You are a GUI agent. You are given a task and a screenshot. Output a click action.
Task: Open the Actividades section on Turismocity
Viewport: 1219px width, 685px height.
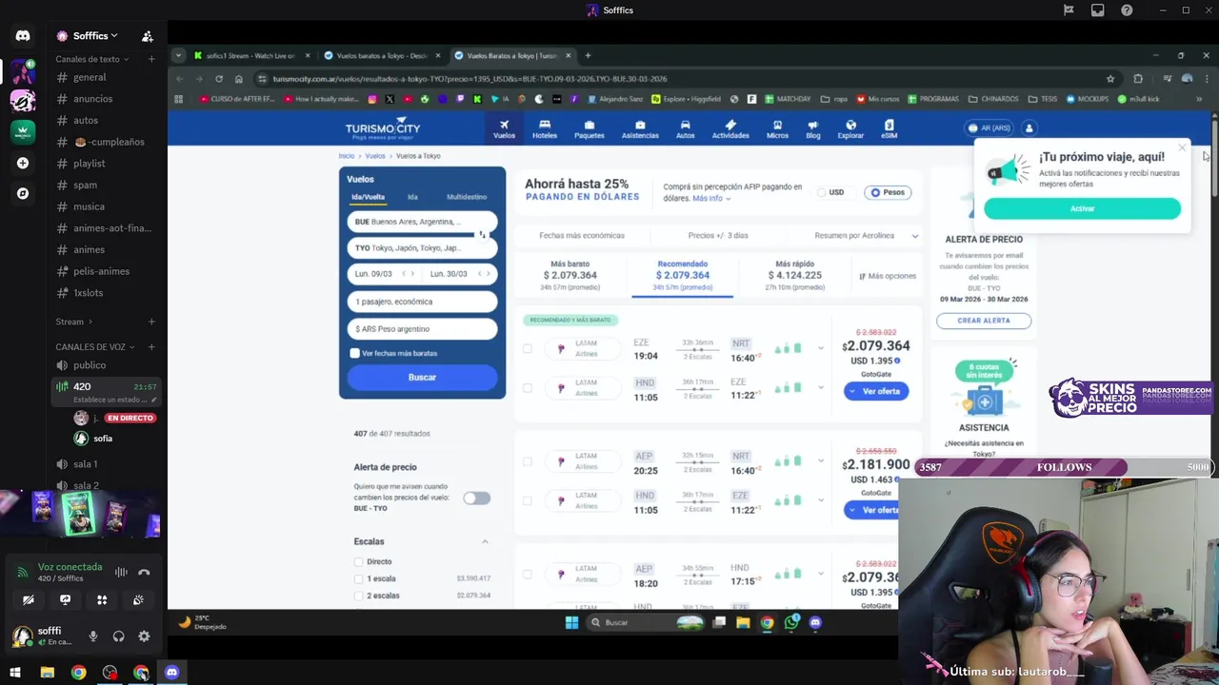pyautogui.click(x=730, y=129)
